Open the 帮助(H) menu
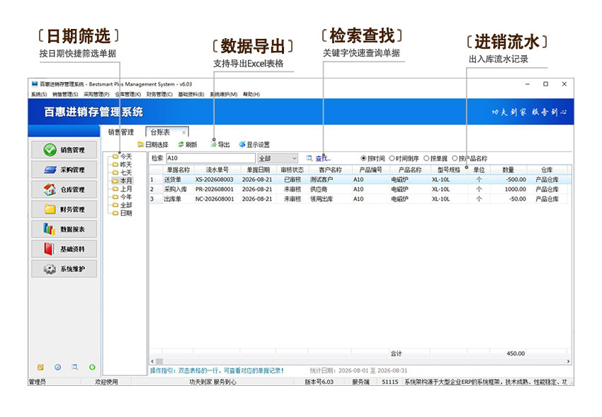This screenshot has width=602, height=417. 251,94
